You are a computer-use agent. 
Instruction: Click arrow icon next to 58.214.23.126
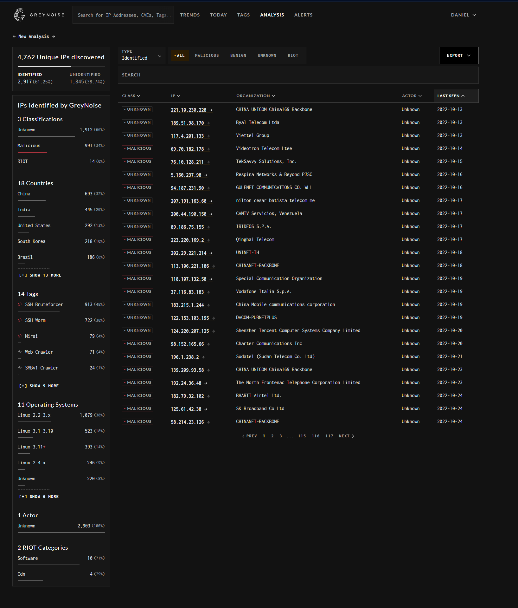[208, 422]
